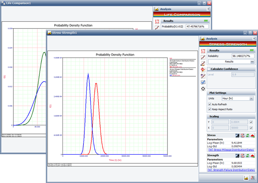Click the calculator icon in Stress header

(x=242, y=135)
